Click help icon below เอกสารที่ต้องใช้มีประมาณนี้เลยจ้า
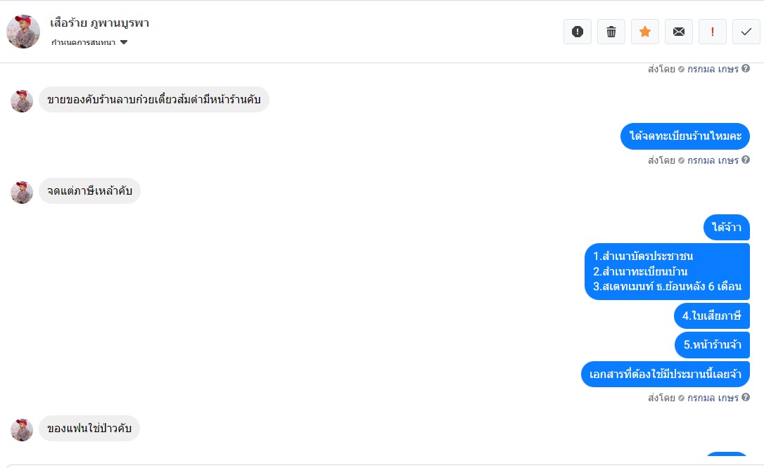Screen dimensions: 764x468 [x=746, y=398]
